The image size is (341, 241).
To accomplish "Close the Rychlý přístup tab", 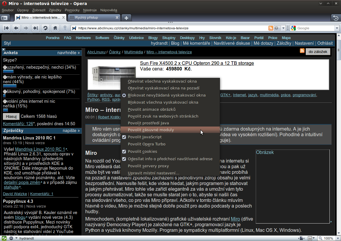I will pyautogui.click(x=117, y=17).
